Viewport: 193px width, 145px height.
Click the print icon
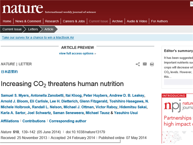[x=152, y=64]
